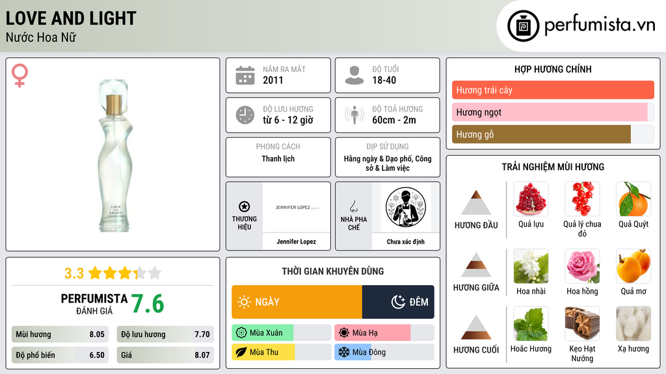The width and height of the screenshot is (666, 374).
Task: Click the 'từ 6 - 12 giờ' longevity value
Action: tap(288, 120)
